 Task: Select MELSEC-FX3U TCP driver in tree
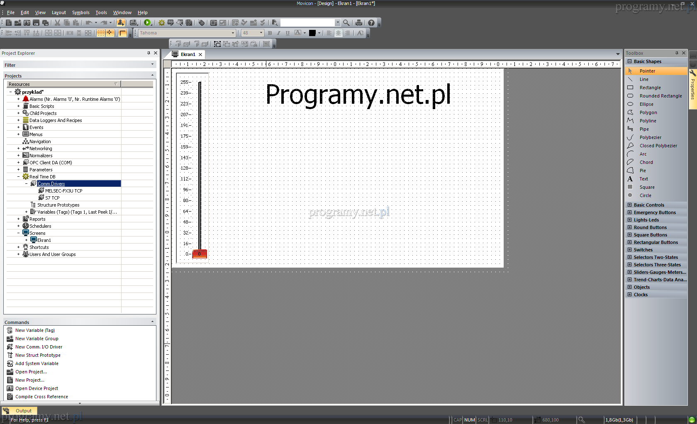(63, 191)
